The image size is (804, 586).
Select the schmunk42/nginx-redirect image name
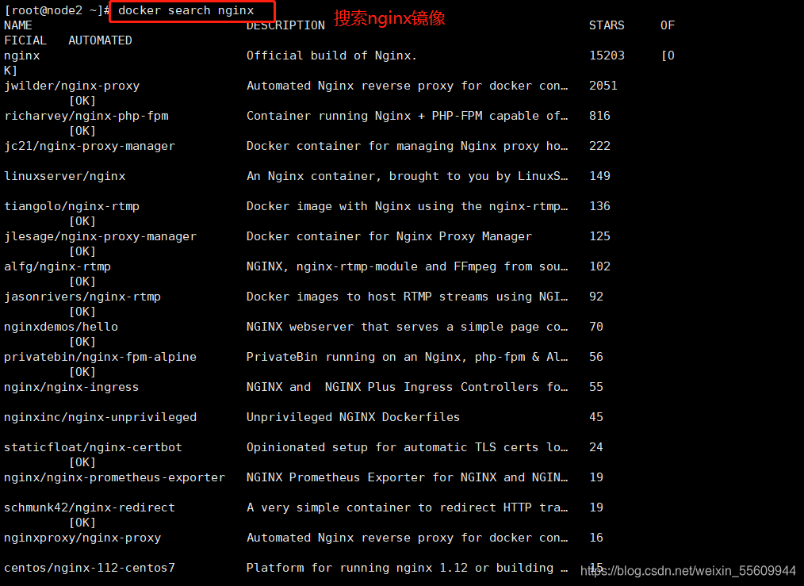[90, 507]
